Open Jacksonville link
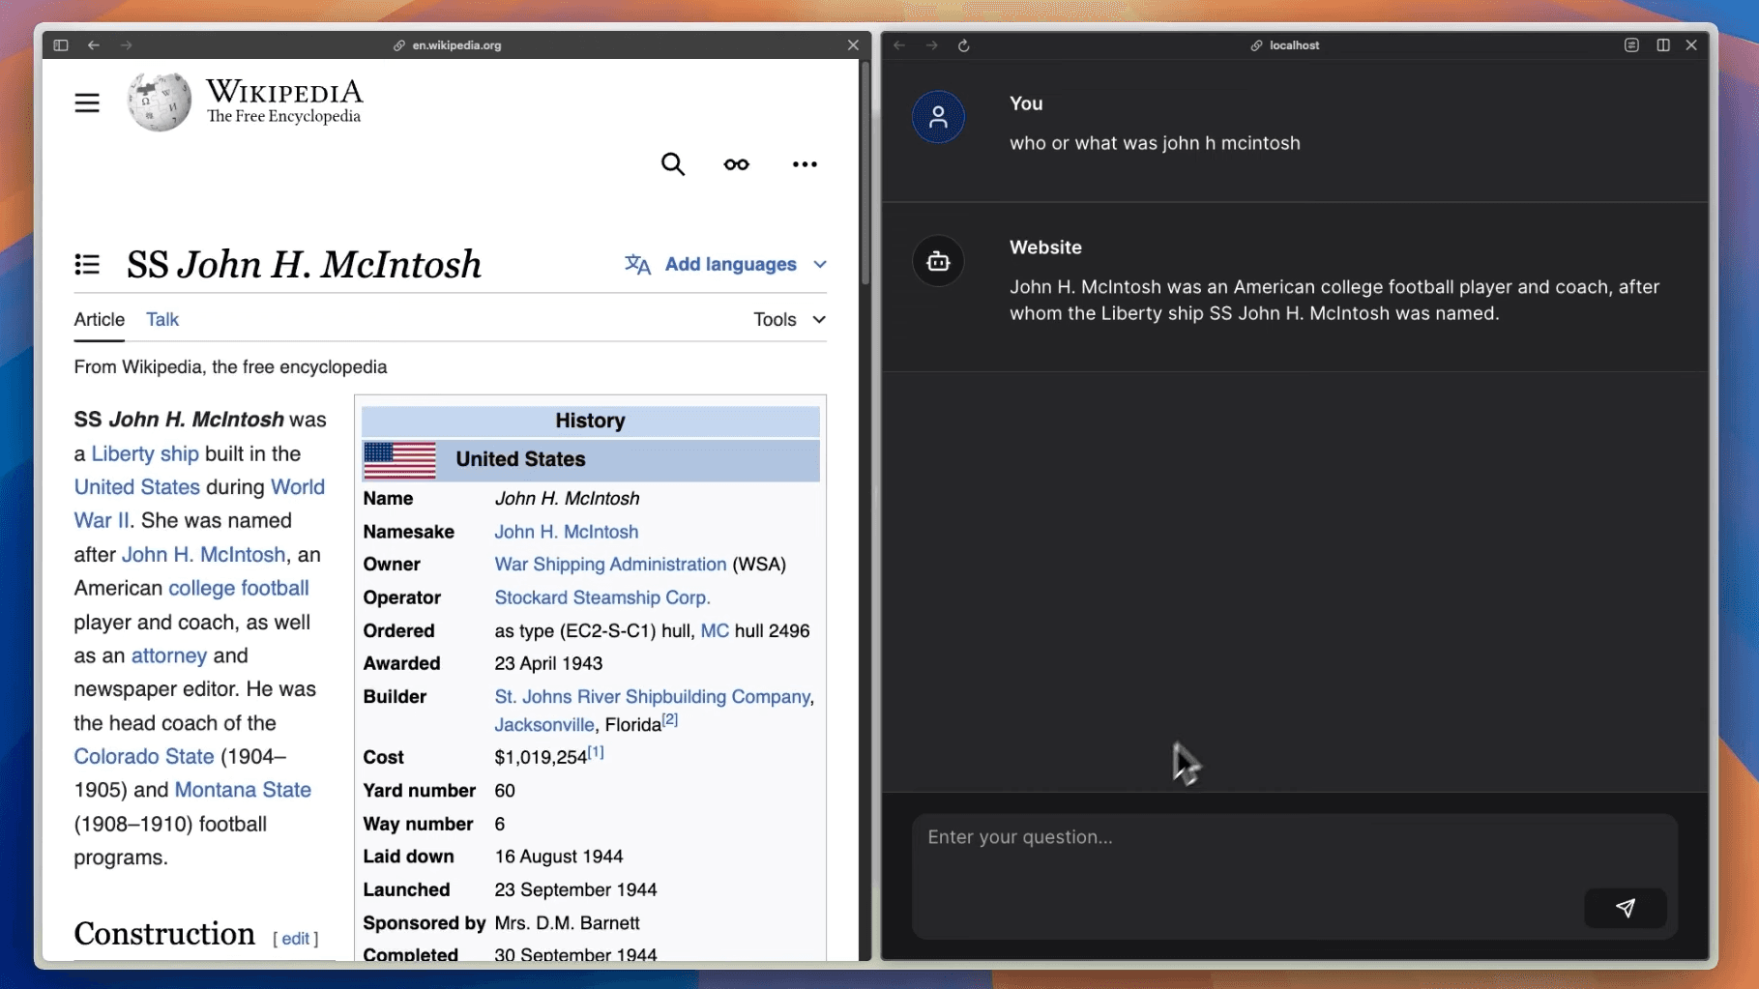Screen dimensions: 1759x989 pos(544,724)
